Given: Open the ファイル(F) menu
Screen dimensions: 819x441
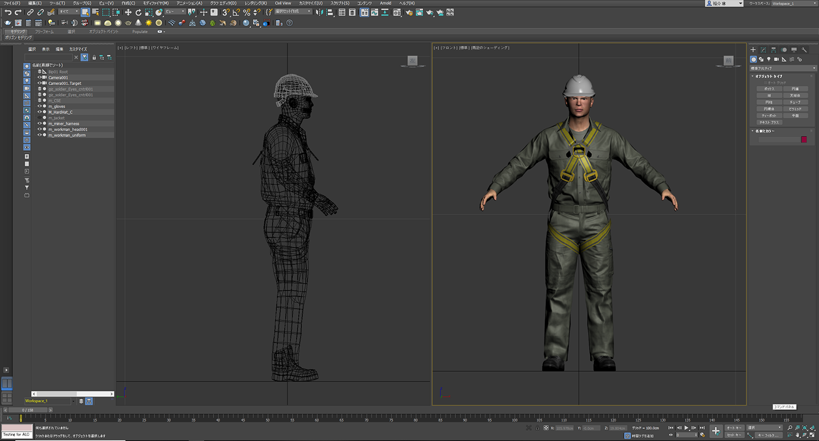Looking at the screenshot, I should (12, 3).
